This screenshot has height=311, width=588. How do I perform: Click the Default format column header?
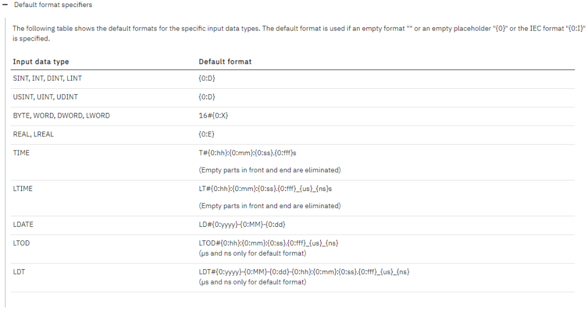(225, 62)
